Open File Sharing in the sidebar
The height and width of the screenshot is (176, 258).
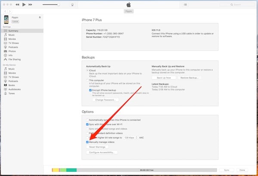pos(22,59)
